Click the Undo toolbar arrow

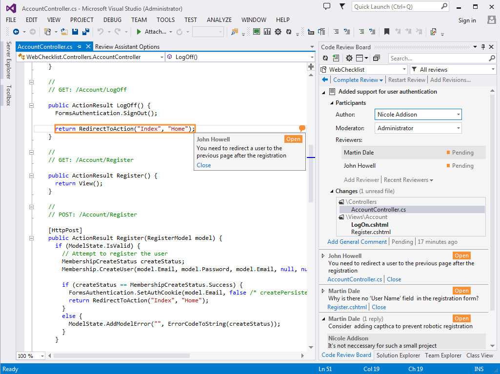(x=100, y=32)
